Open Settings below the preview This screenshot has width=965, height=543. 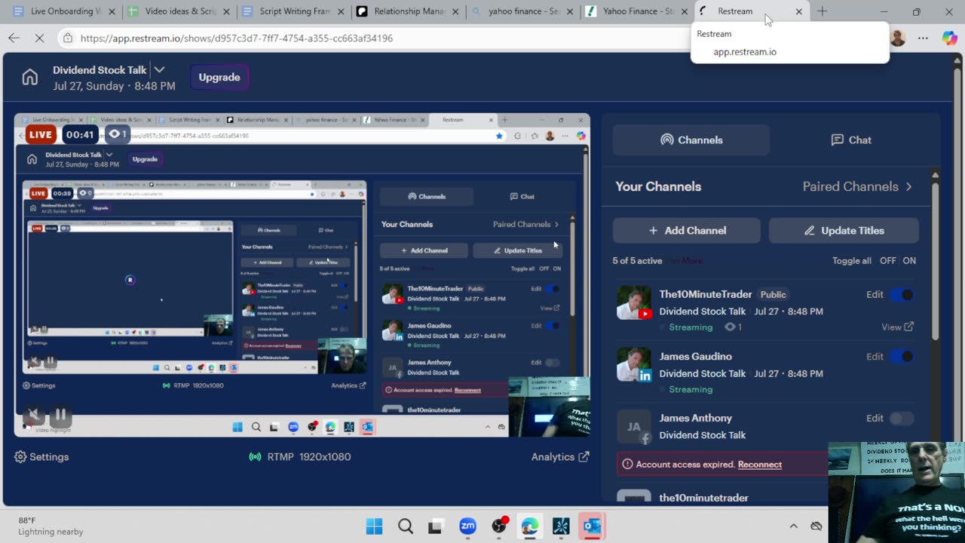point(41,457)
